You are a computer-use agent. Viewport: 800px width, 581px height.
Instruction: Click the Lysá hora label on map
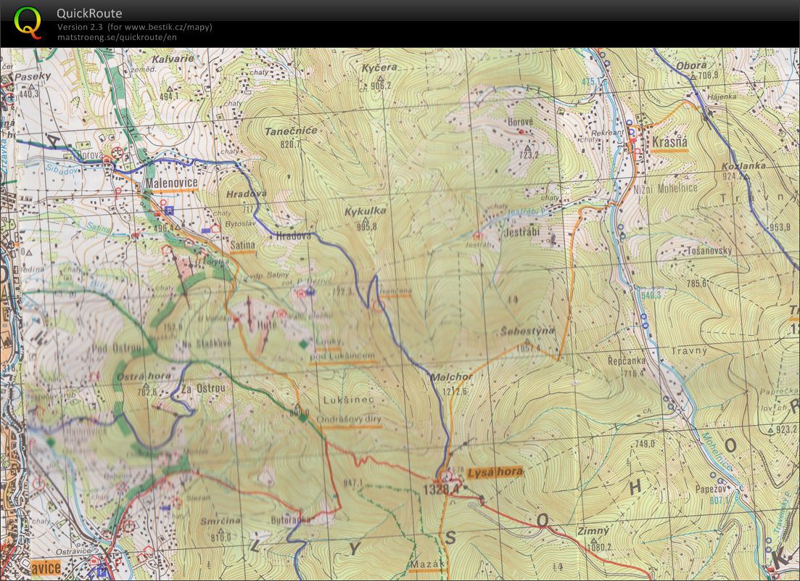coord(495,472)
